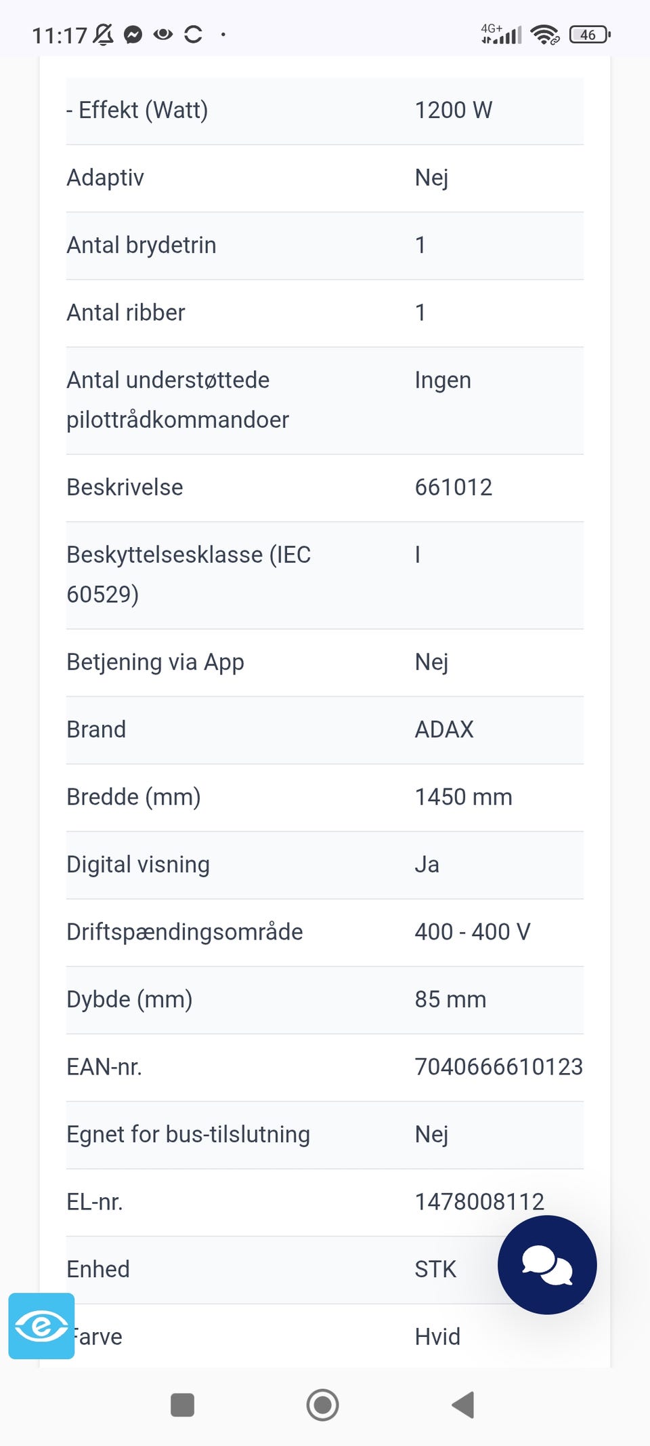Tap the Messenger notification icon

point(133,35)
